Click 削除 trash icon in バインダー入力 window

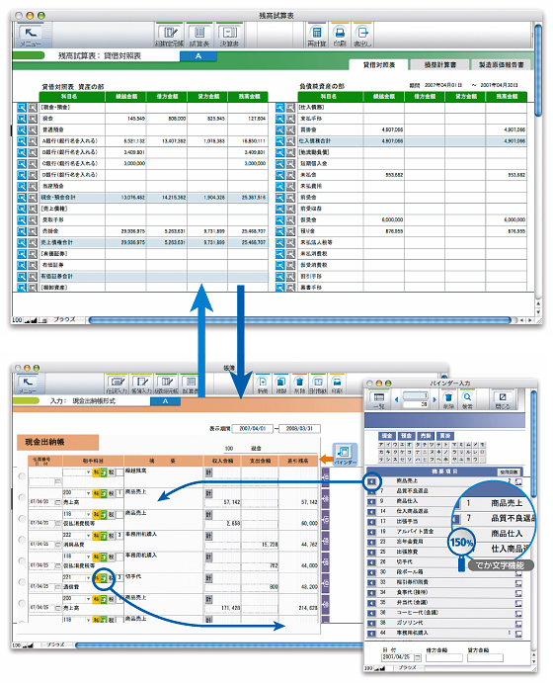pos(448,400)
